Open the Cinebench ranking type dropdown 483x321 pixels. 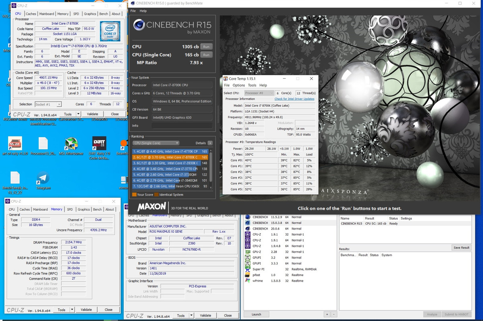point(156,143)
